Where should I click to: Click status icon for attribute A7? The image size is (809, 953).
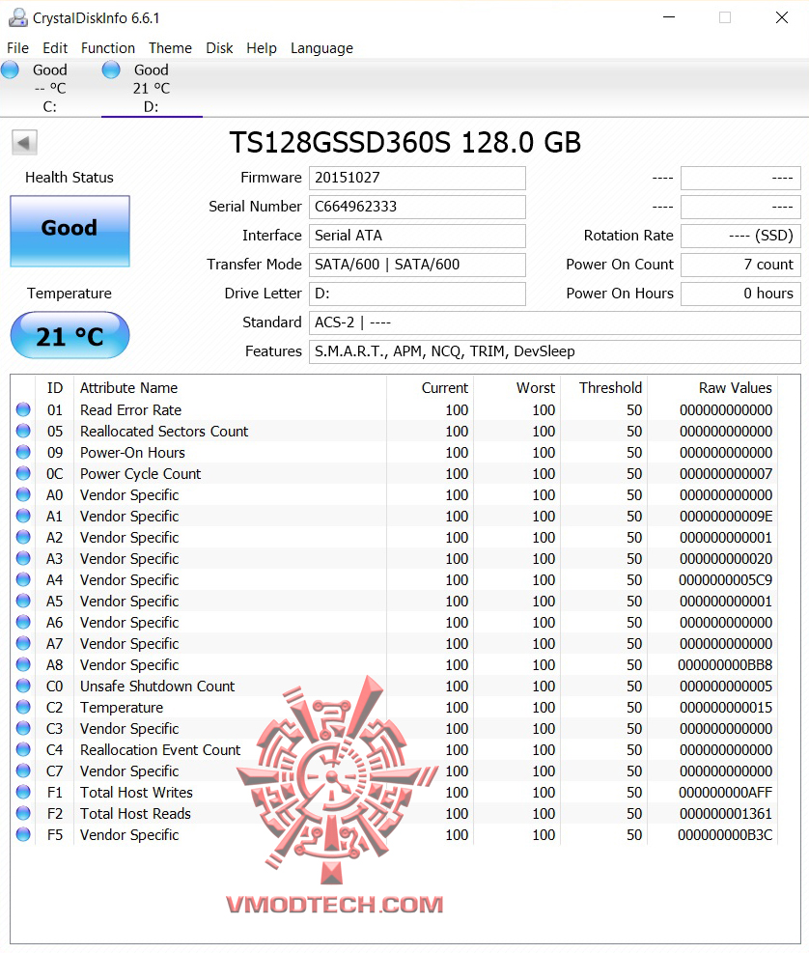[x=23, y=644]
